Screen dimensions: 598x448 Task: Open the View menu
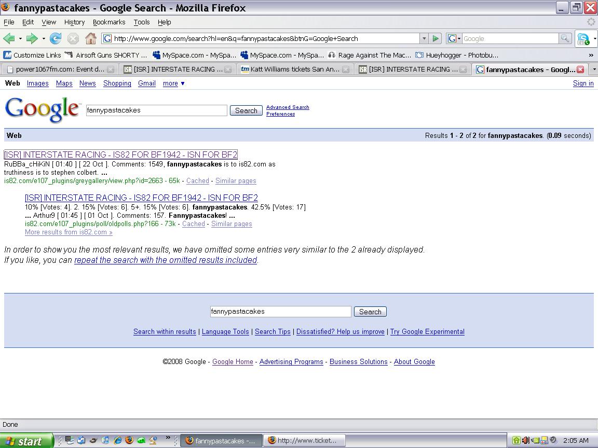point(49,22)
